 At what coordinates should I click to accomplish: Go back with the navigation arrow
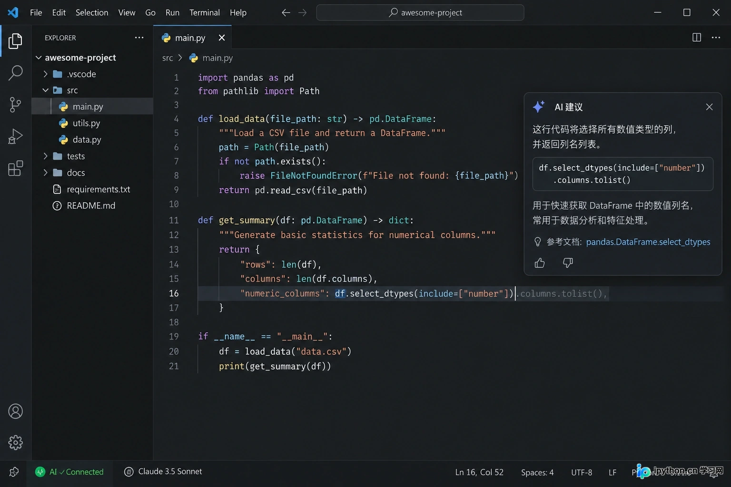(x=286, y=13)
